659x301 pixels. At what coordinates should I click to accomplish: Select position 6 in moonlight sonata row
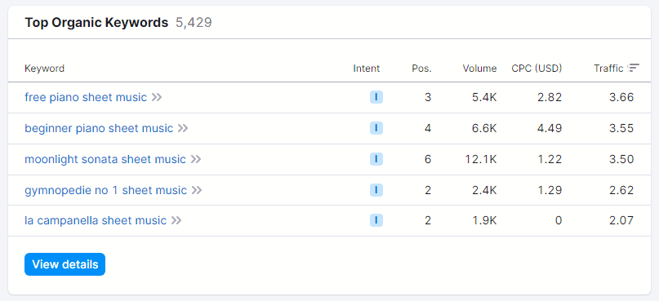click(428, 159)
